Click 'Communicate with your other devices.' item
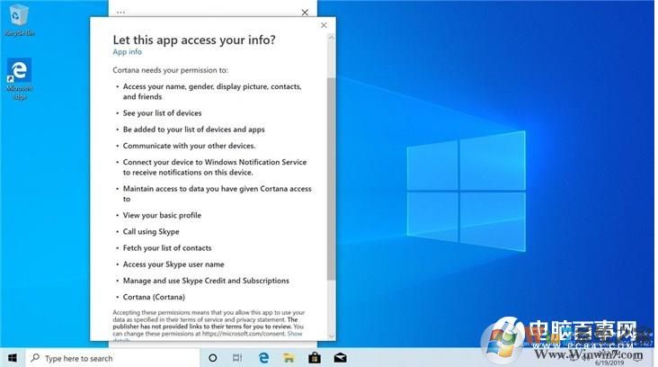This screenshot has height=367, width=658. click(x=189, y=146)
